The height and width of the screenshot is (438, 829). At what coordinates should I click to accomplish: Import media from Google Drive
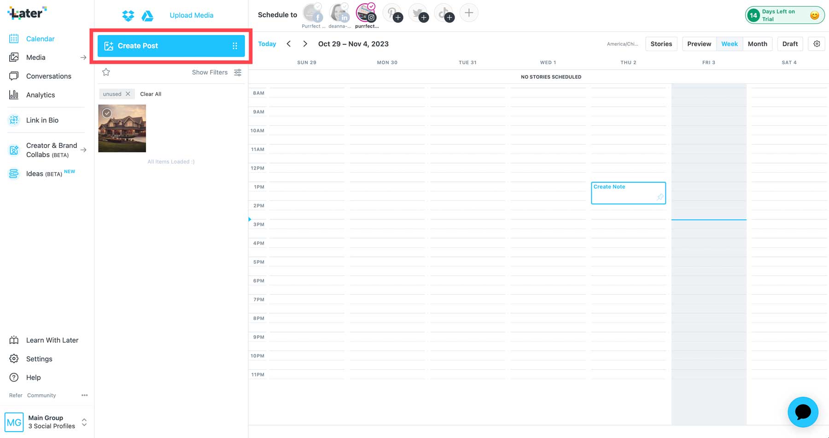pyautogui.click(x=147, y=16)
